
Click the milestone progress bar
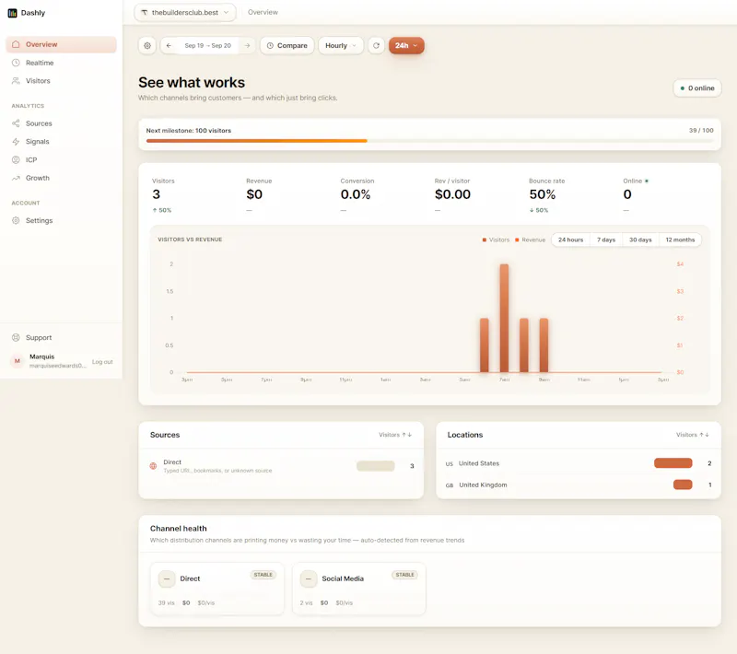coord(429,141)
